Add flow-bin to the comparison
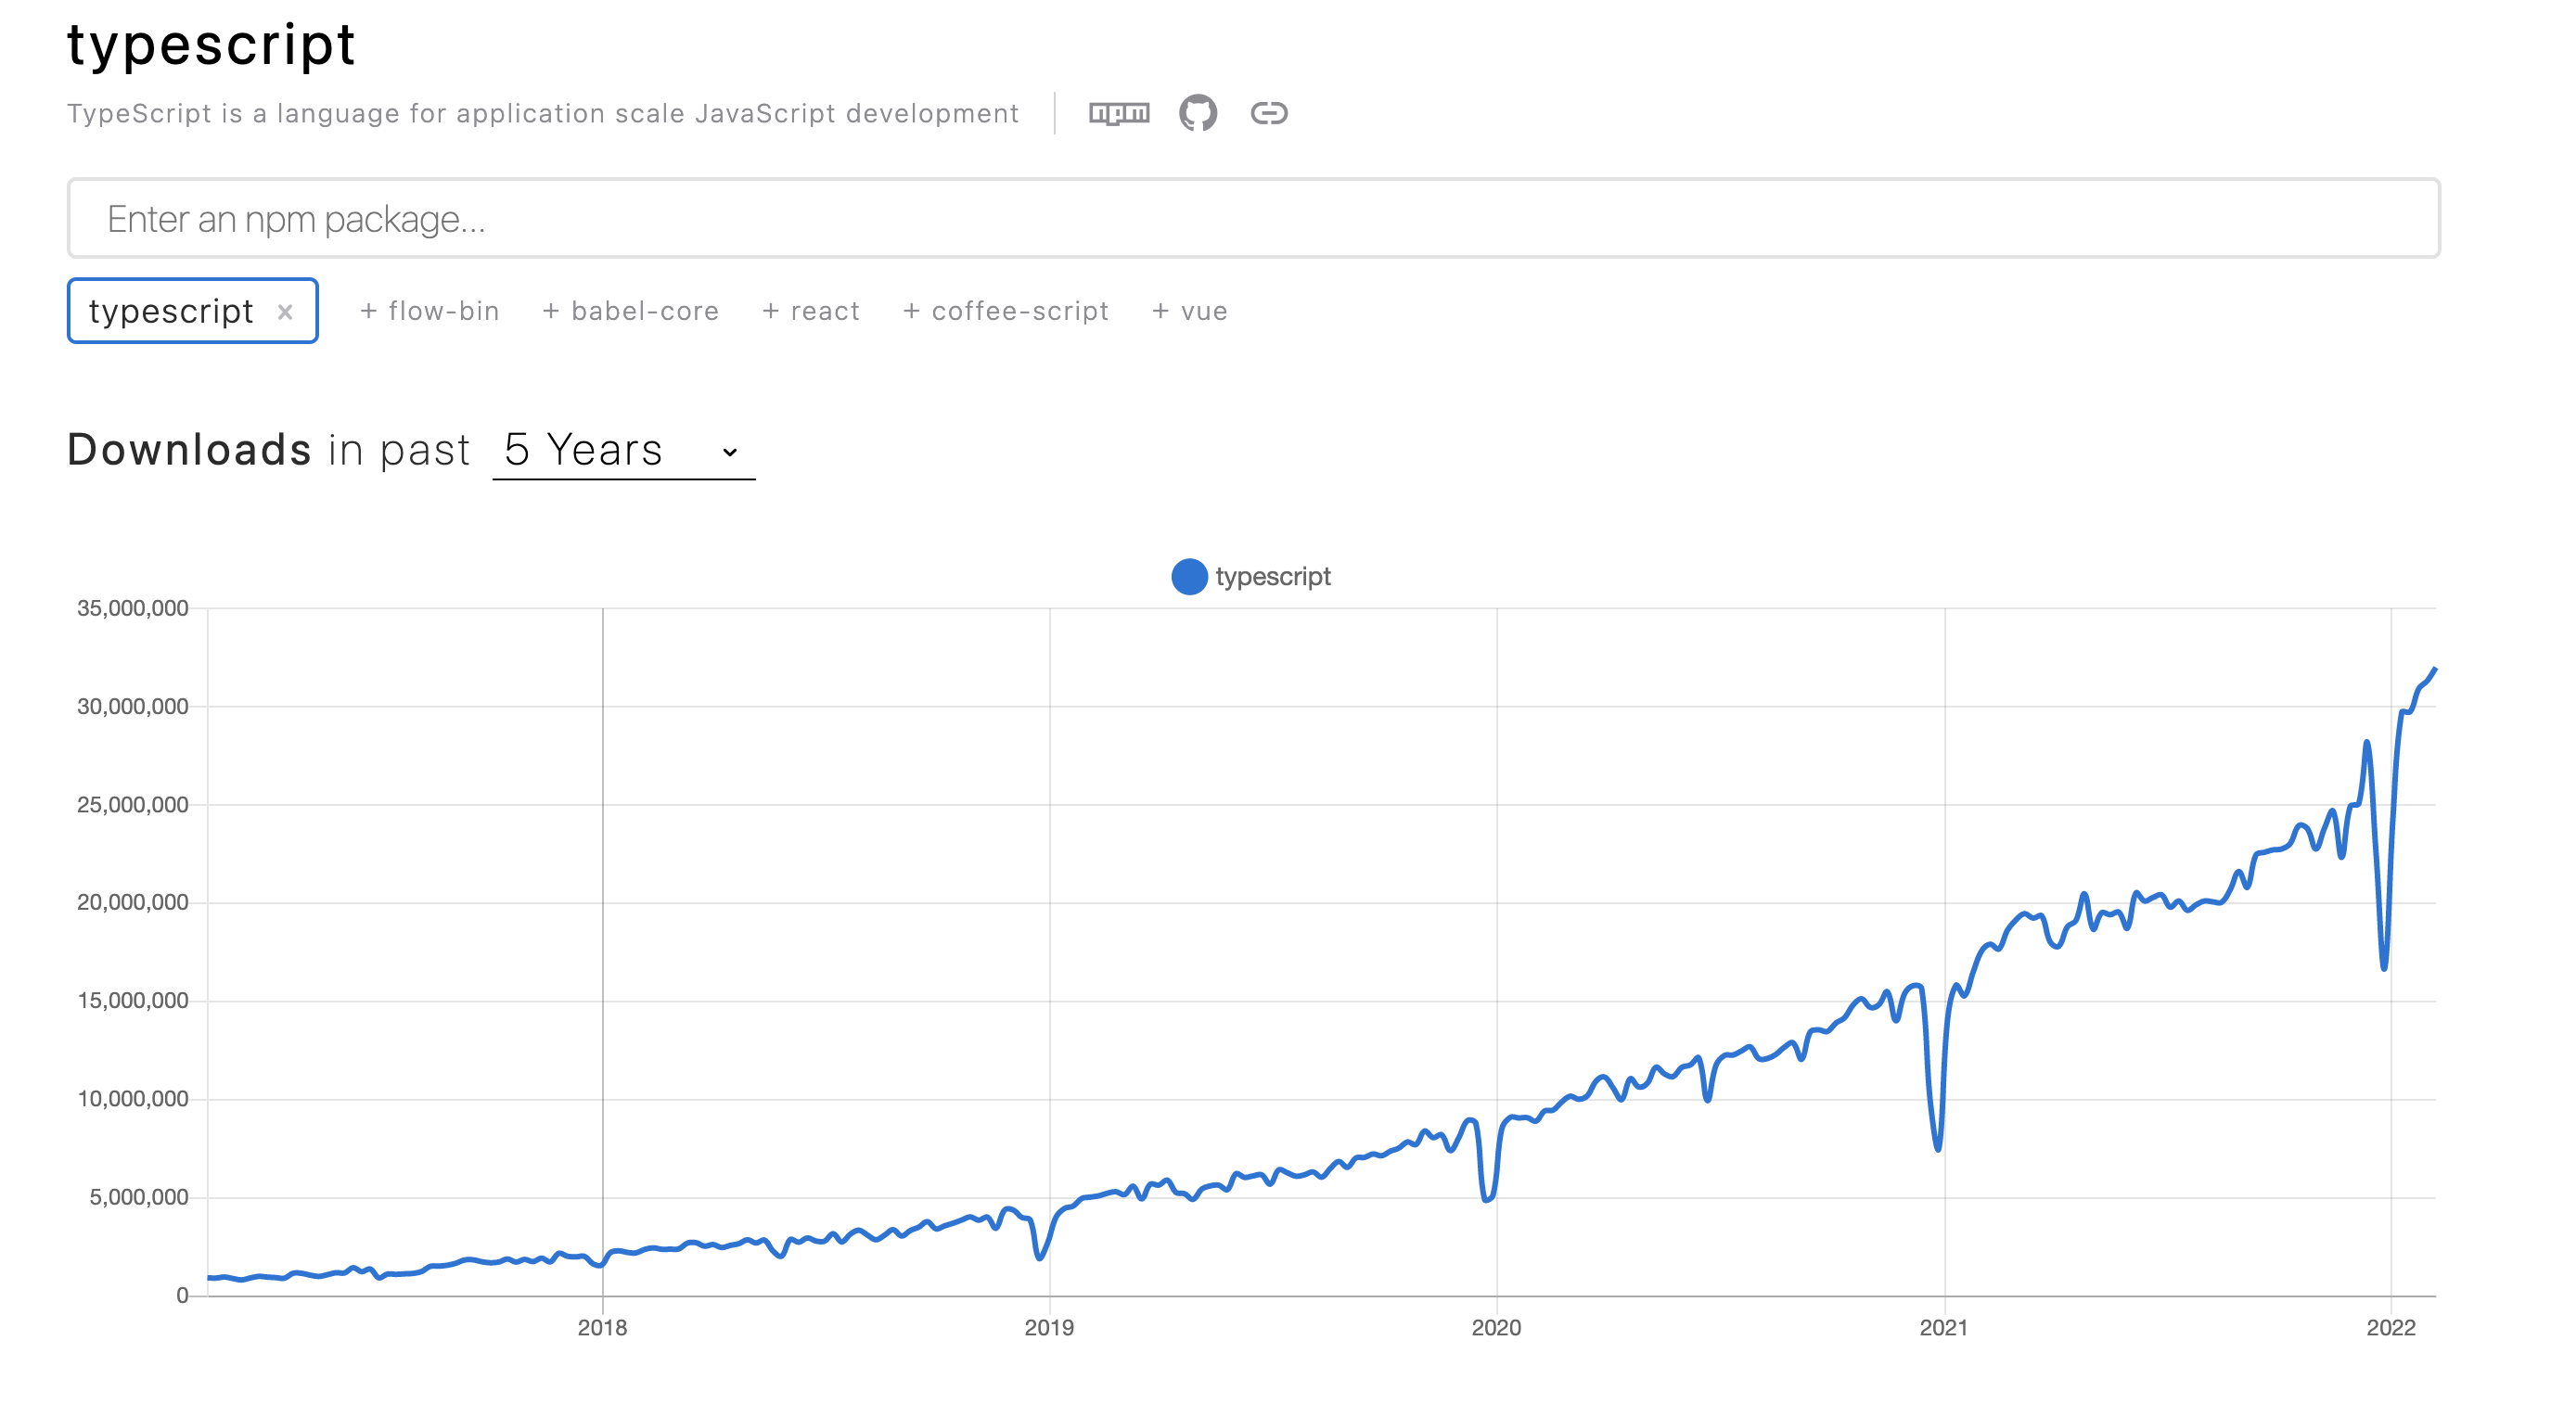 click(x=429, y=311)
